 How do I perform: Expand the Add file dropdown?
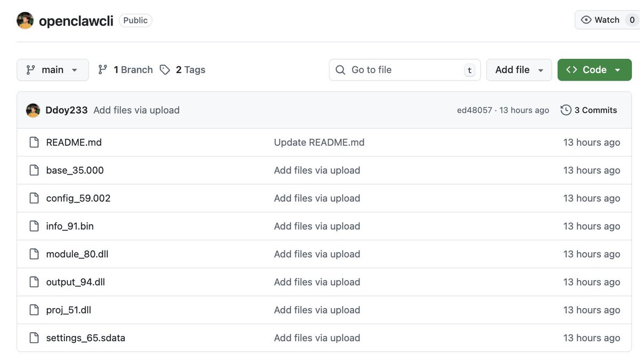519,70
